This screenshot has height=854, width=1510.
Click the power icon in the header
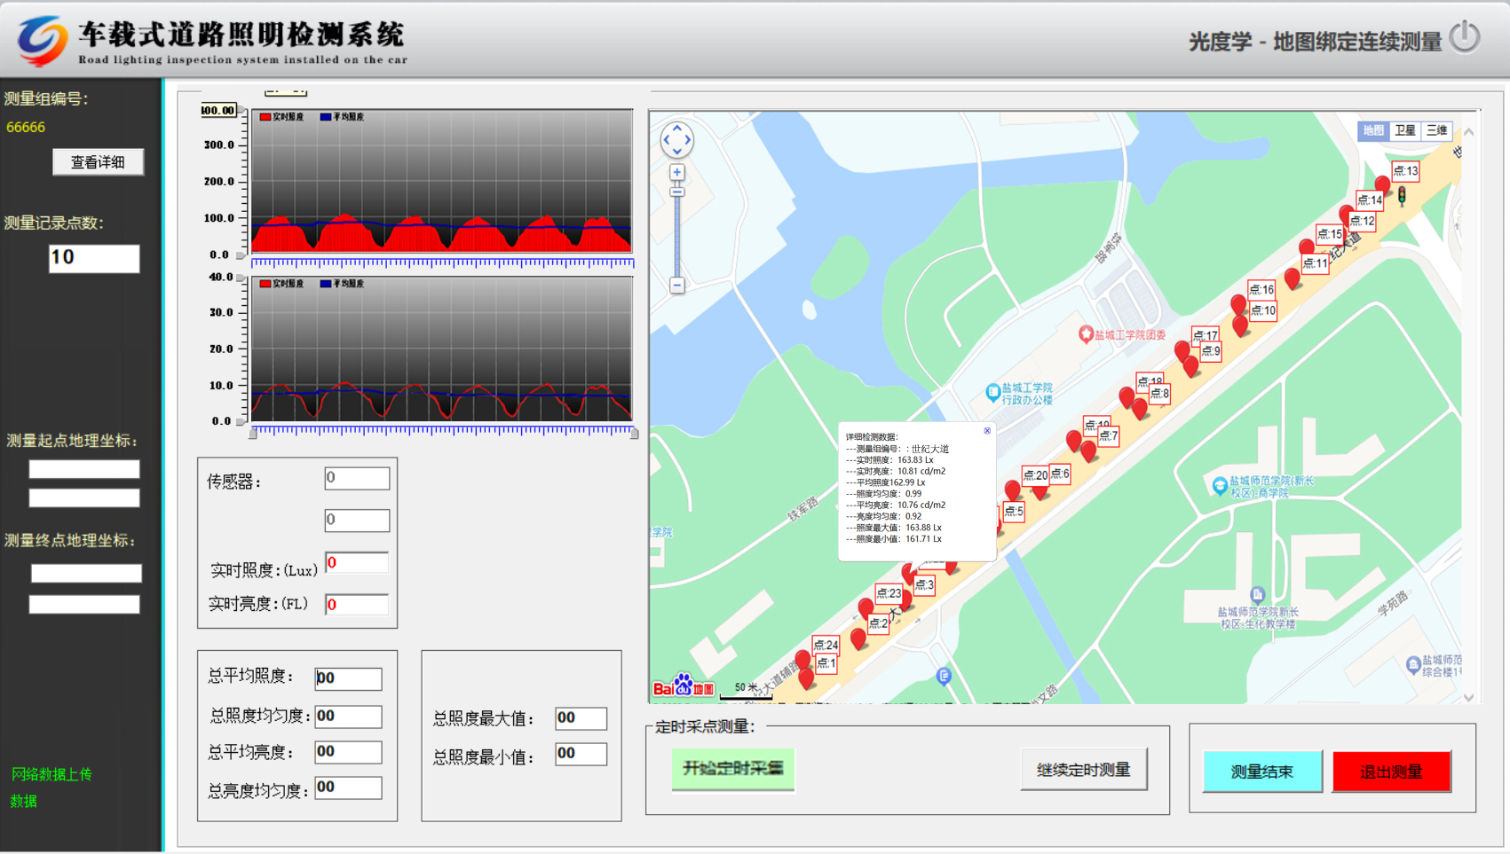click(1465, 38)
